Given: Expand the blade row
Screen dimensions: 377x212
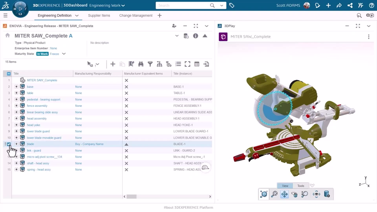Looking at the screenshot, I should 16,144.
